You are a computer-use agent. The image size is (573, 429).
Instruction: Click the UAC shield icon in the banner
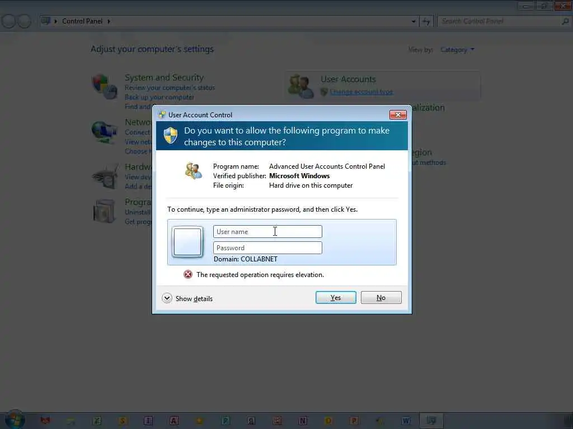point(170,135)
